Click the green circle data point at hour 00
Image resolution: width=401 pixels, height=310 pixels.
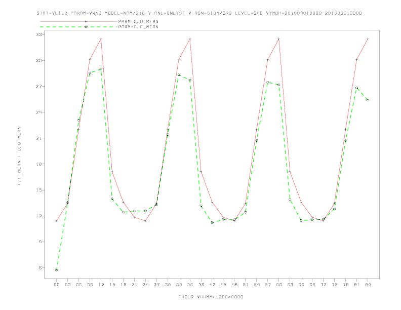coord(57,270)
